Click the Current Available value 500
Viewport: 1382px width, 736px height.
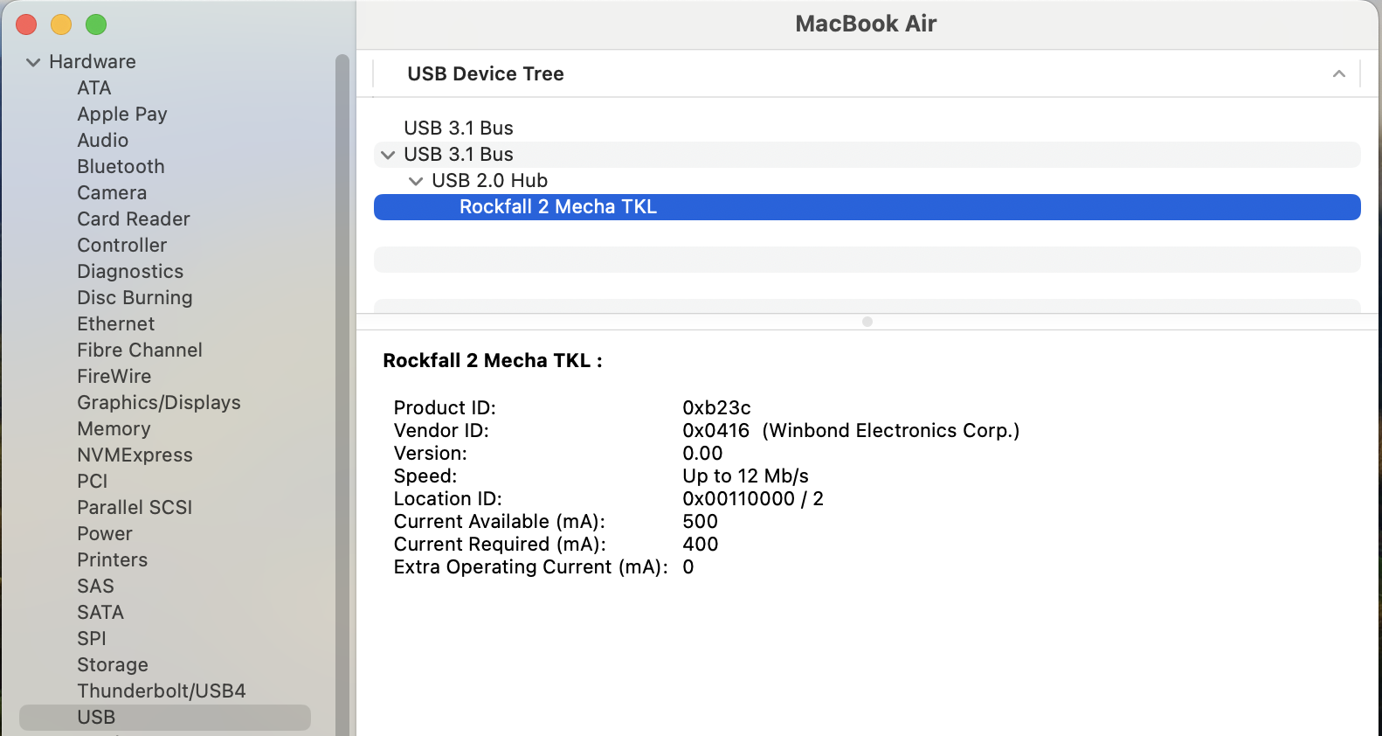(700, 522)
